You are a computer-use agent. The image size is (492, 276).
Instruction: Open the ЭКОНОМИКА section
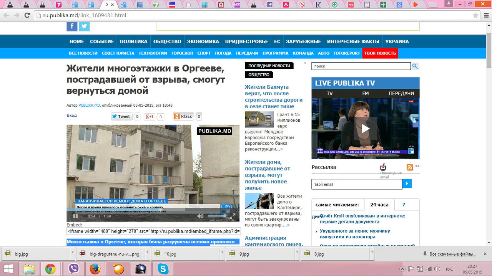203,41
